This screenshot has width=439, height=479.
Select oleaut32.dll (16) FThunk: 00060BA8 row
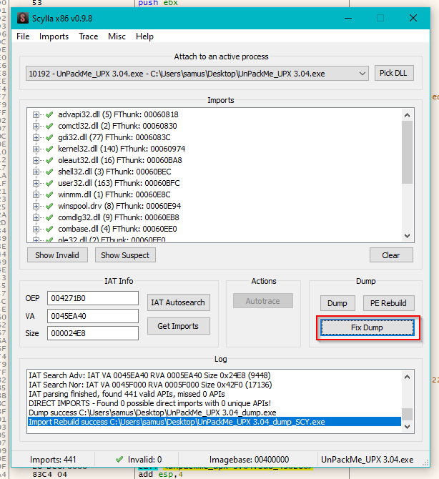point(119,160)
